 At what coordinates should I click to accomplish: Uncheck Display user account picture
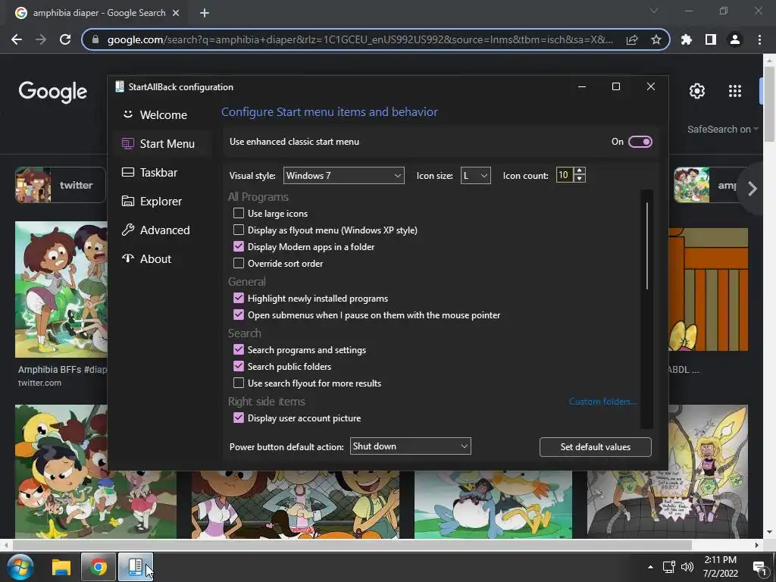pos(239,418)
